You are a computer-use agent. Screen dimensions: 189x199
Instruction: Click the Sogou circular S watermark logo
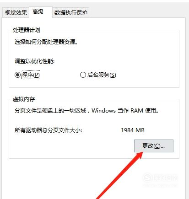[147, 177]
